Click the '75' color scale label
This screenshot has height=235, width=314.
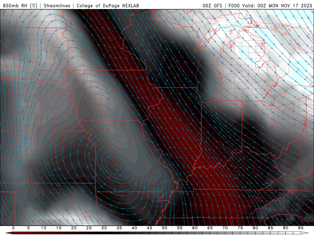pyautogui.click(x=240, y=228)
